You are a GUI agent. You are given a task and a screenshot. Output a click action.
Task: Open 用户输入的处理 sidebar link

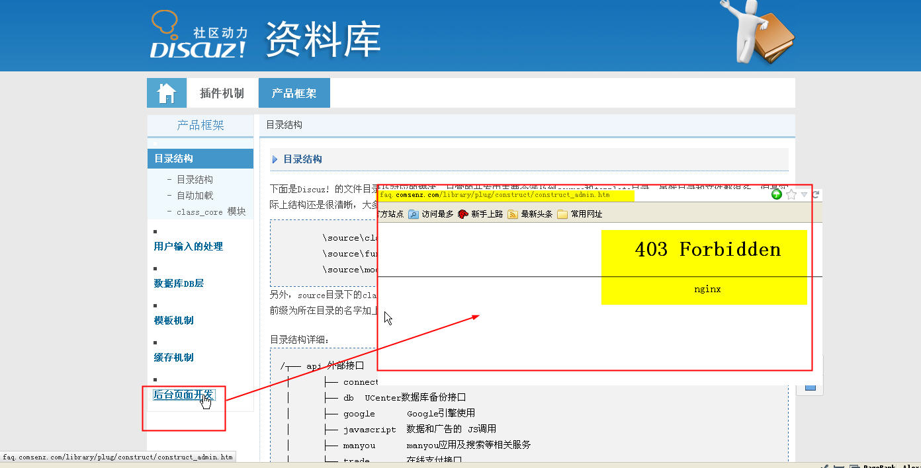pos(189,247)
